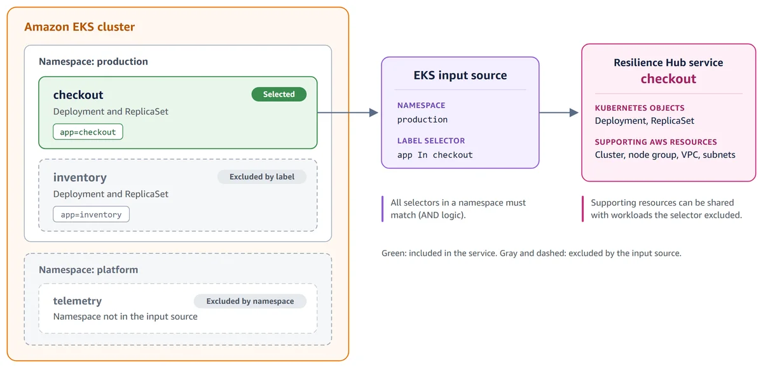Click the "app In checkout" selector value
The image size is (763, 368).
(x=435, y=155)
